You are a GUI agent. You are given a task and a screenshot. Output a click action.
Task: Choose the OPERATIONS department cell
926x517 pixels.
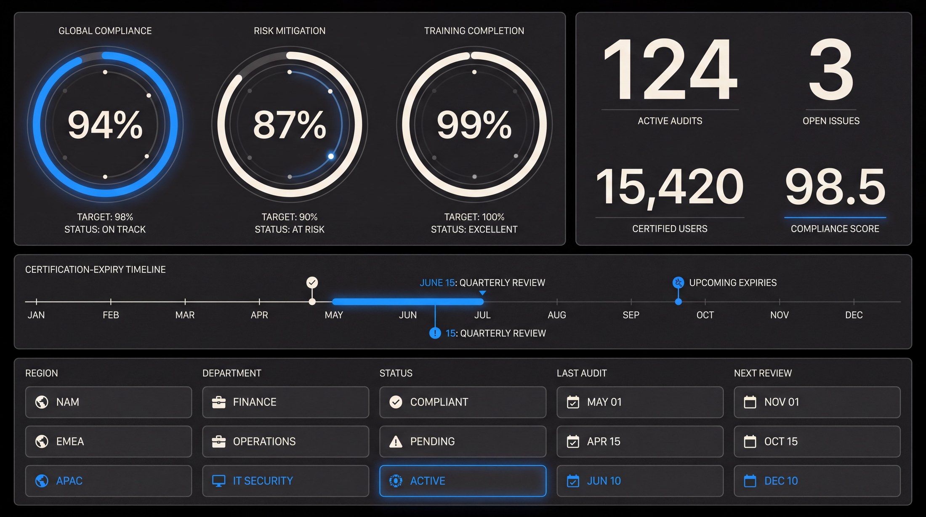pos(286,441)
